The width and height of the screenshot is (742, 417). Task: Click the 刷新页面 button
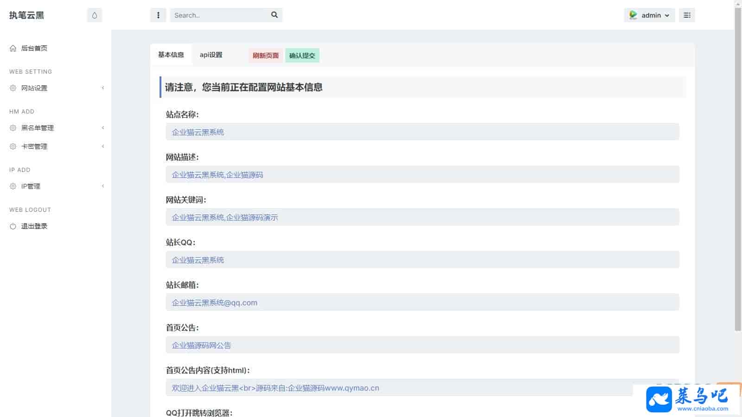pyautogui.click(x=266, y=56)
